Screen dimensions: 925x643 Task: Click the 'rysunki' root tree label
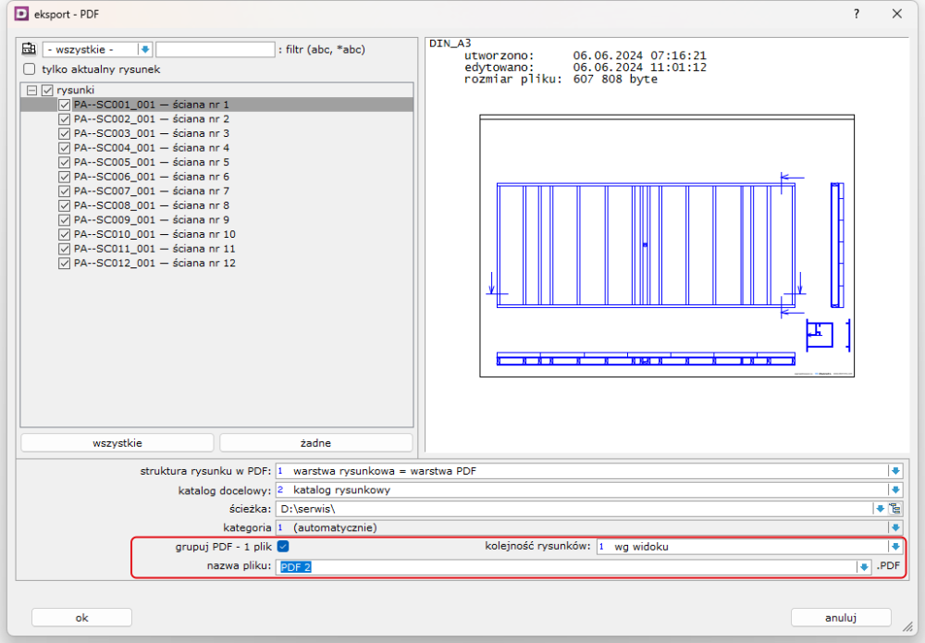coord(76,91)
